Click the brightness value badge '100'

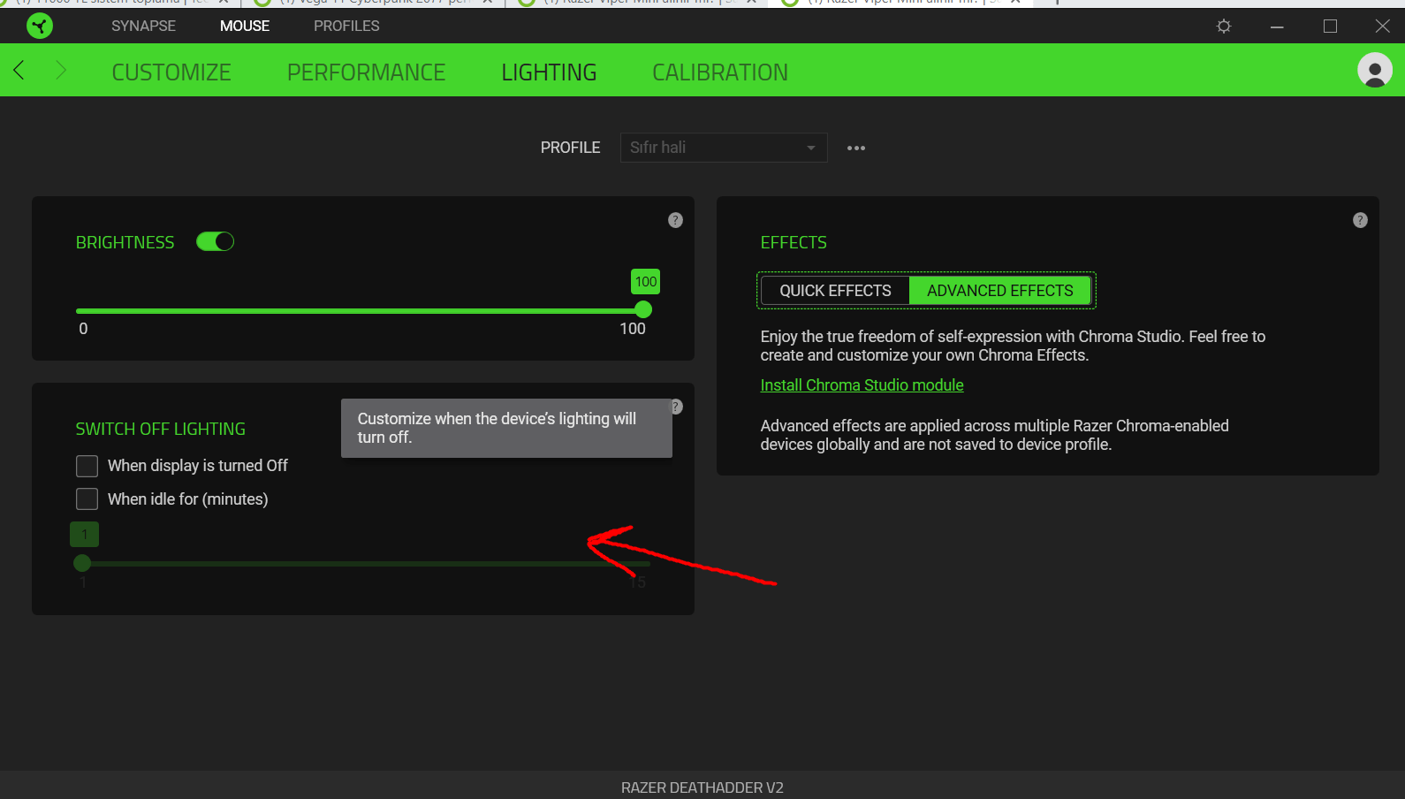pos(646,282)
